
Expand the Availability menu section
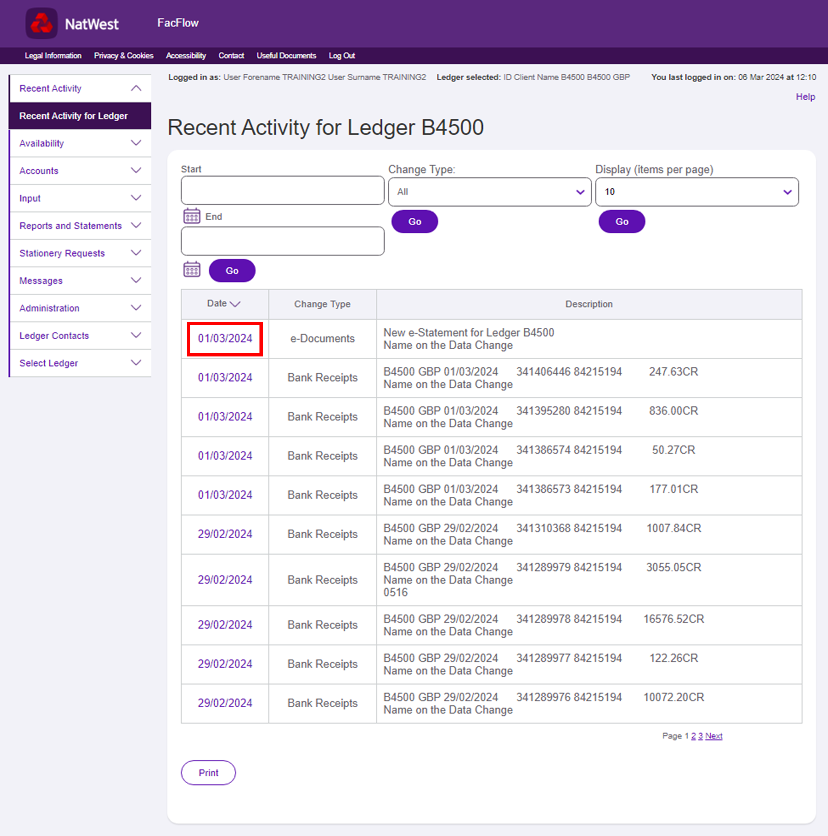click(136, 143)
